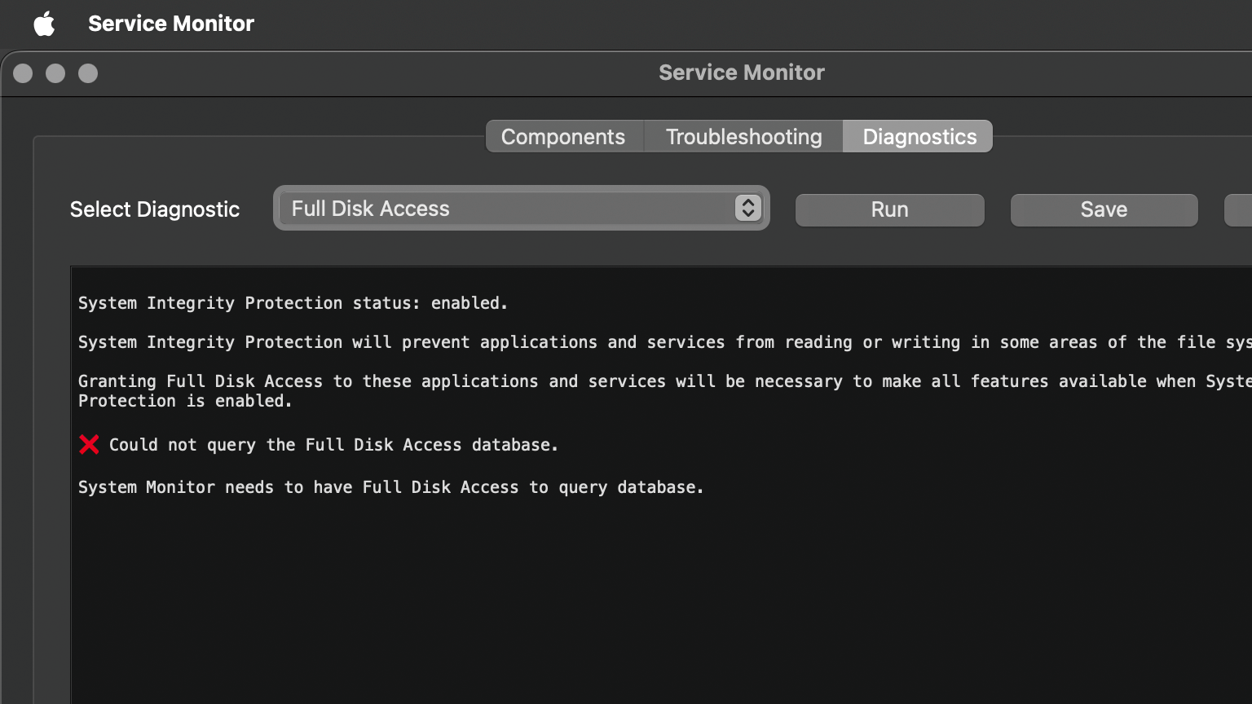The height and width of the screenshot is (704, 1252).
Task: Switch to the Components tab
Action: coord(563,137)
